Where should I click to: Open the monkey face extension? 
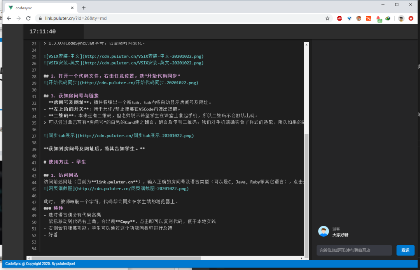(x=359, y=19)
